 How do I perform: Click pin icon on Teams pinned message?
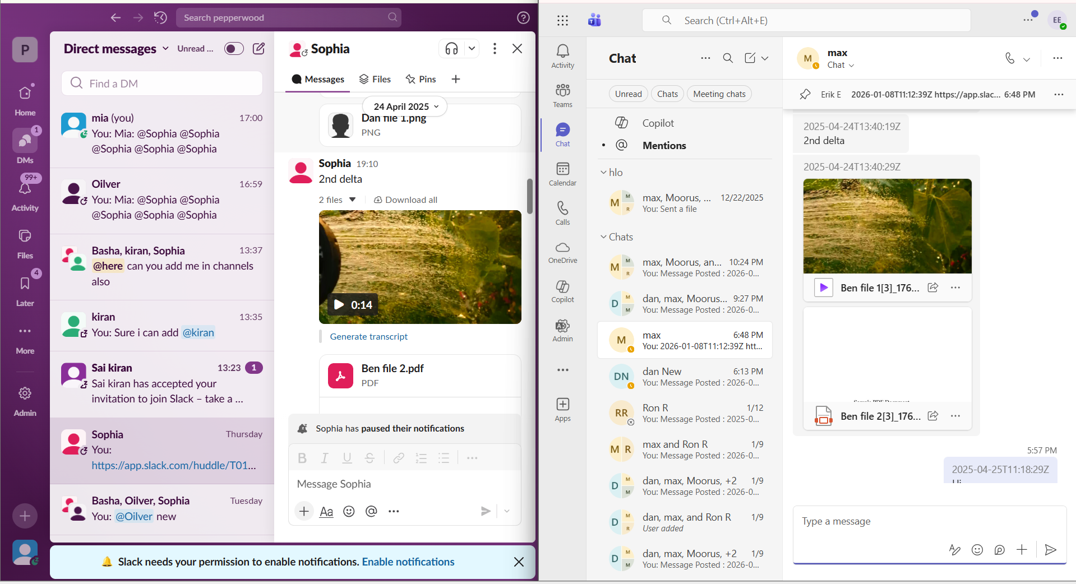click(805, 94)
